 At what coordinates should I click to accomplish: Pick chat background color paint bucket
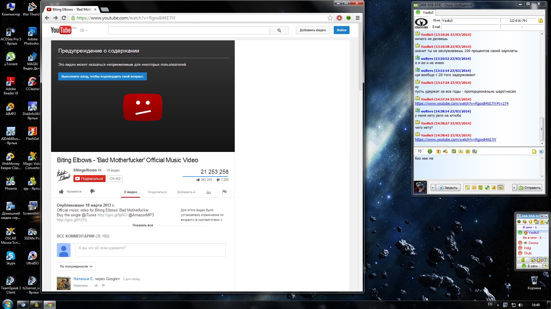(x=445, y=151)
